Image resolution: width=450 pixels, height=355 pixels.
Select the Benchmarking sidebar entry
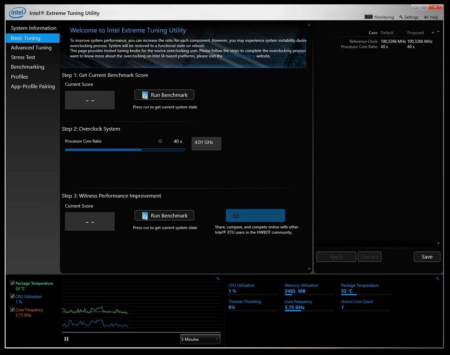[28, 67]
